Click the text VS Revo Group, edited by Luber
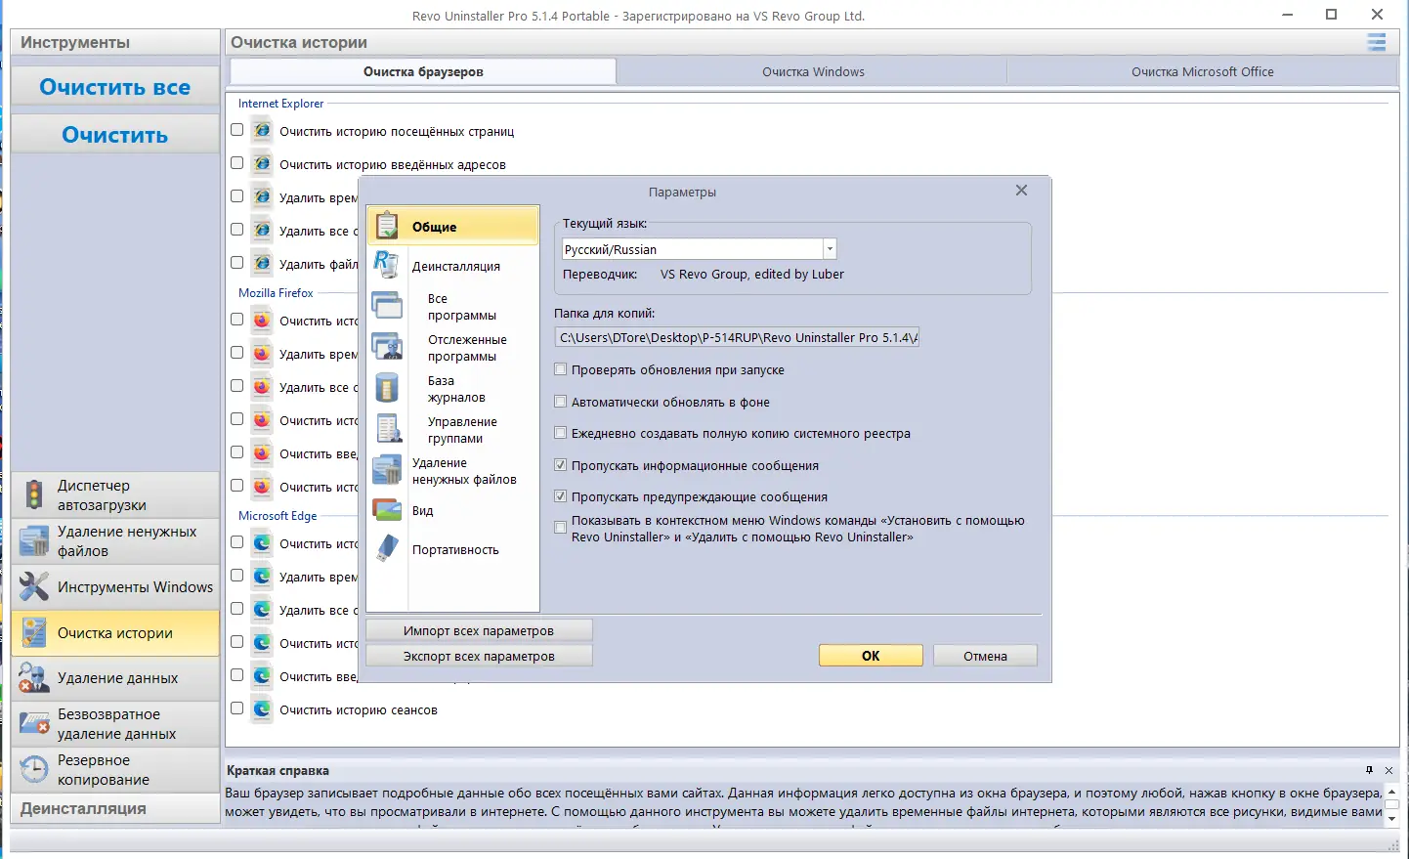This screenshot has width=1409, height=859. pos(752,275)
